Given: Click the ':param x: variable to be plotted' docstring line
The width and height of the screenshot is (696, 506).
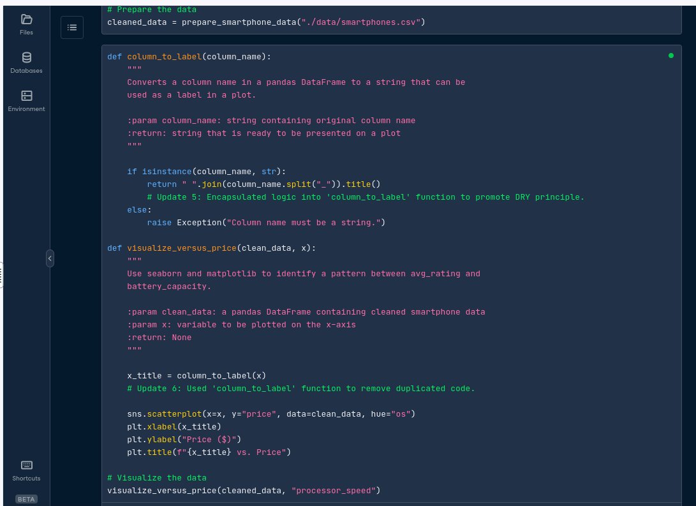Looking at the screenshot, I should click(x=242, y=325).
